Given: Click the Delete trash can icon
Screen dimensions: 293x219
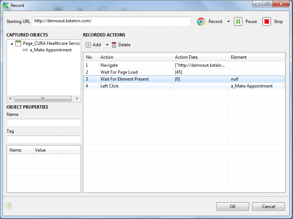Looking at the screenshot, I should (114, 45).
